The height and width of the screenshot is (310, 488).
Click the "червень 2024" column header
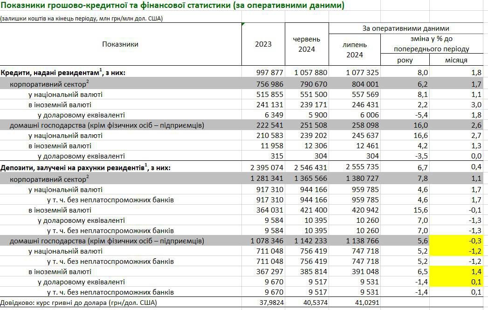(306, 44)
